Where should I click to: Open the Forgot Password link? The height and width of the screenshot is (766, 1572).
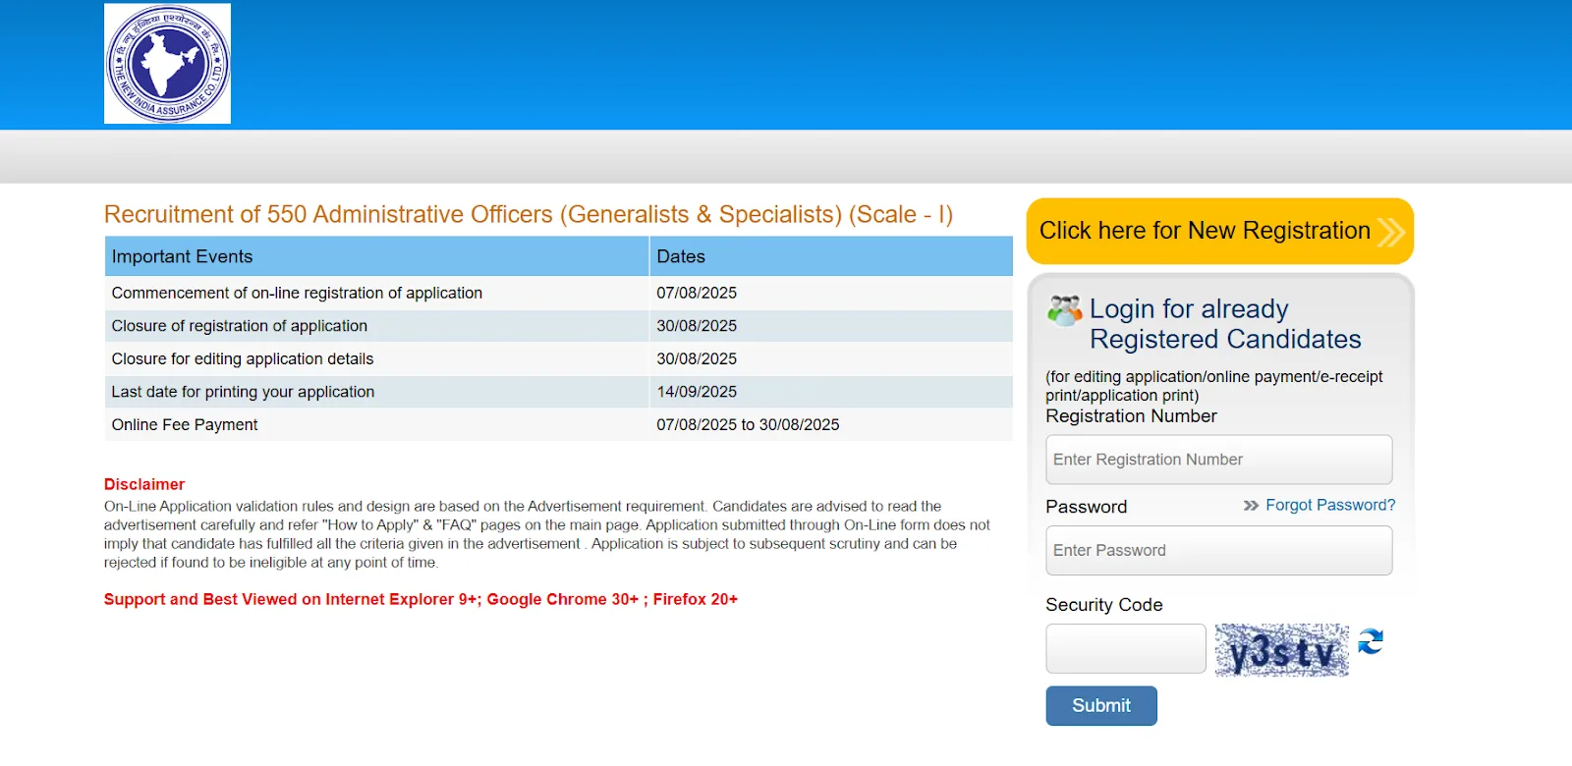tap(1330, 505)
